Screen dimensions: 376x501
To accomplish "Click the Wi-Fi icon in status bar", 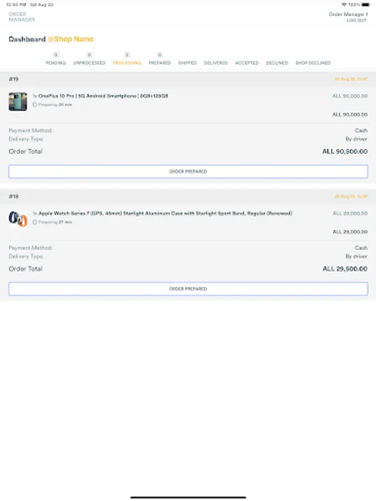I will tap(344, 4).
